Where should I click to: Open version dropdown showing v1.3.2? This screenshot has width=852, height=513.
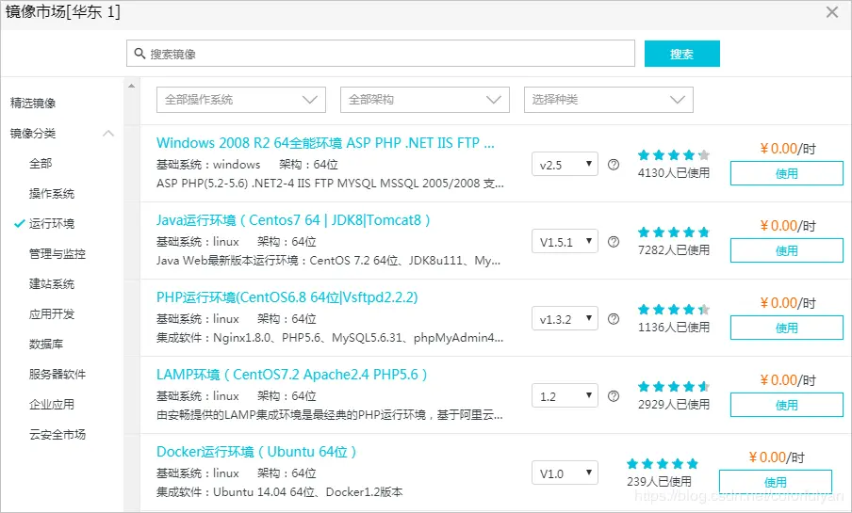(565, 318)
